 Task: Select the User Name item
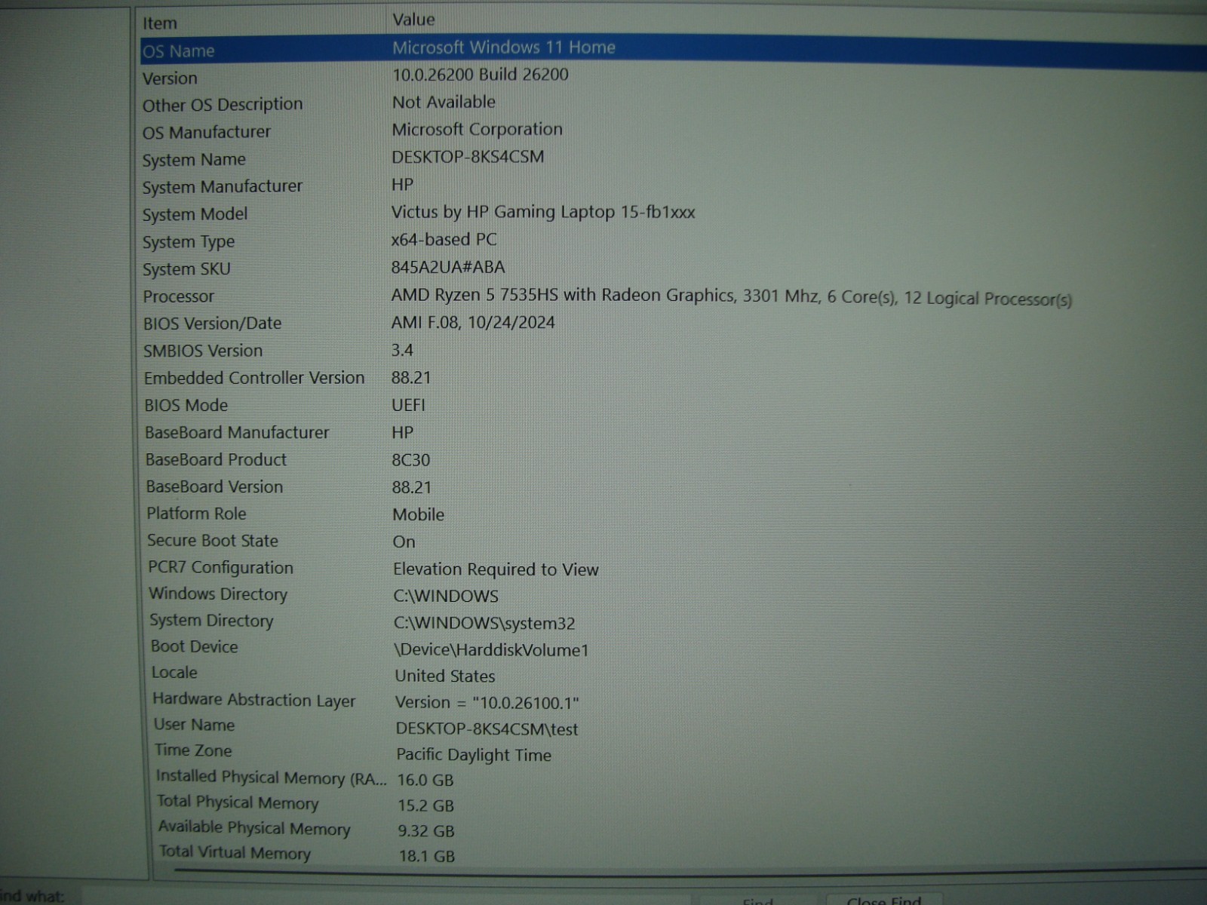click(x=195, y=725)
